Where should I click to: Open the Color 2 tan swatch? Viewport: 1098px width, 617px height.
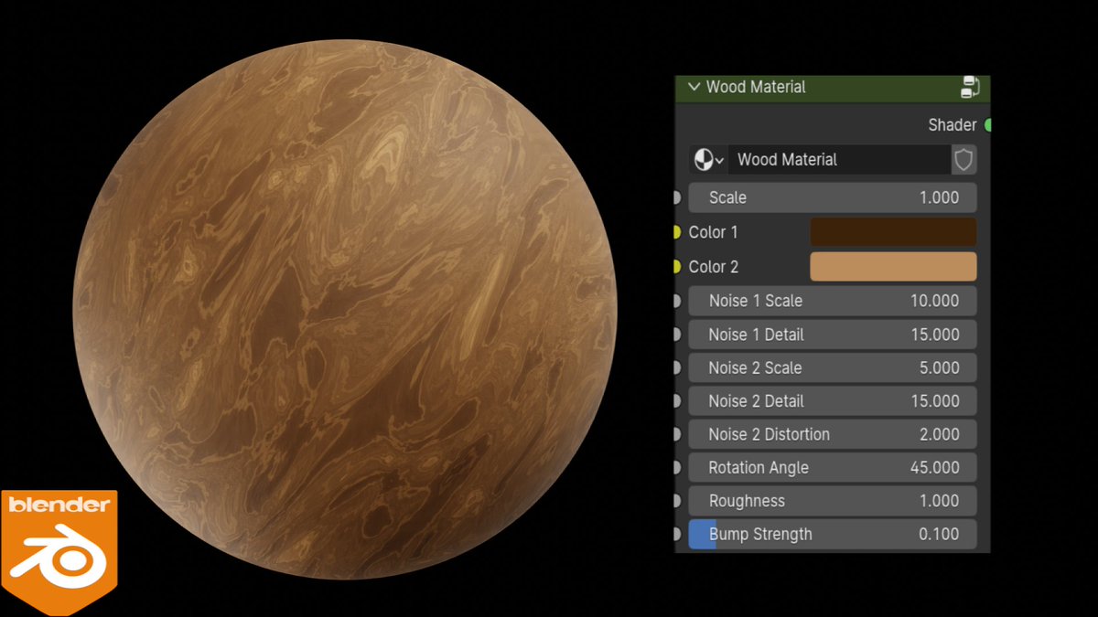click(893, 267)
